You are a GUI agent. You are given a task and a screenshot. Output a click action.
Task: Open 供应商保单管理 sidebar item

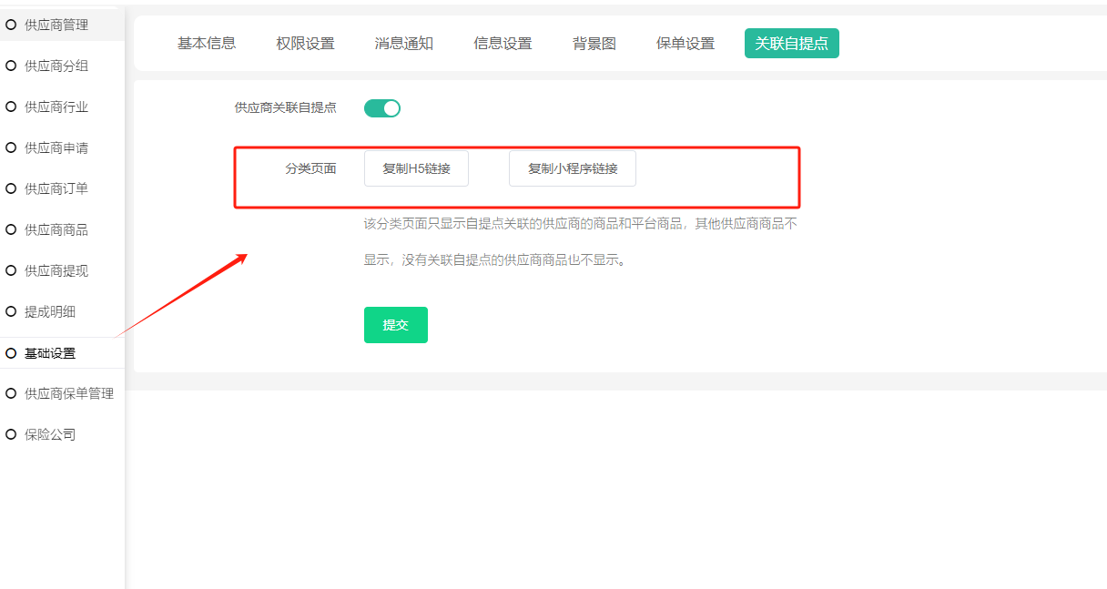(68, 393)
